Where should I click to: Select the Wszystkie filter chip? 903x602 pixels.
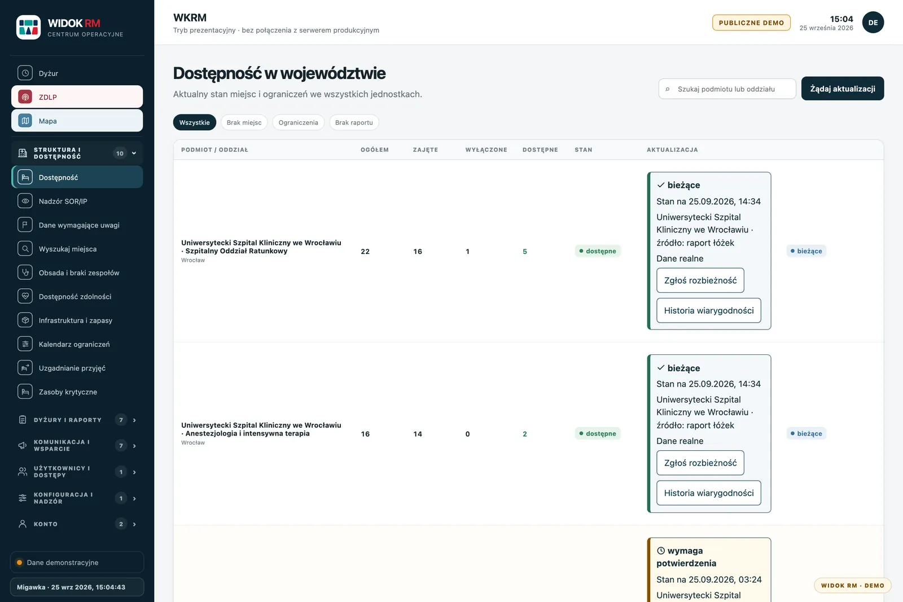tap(195, 122)
